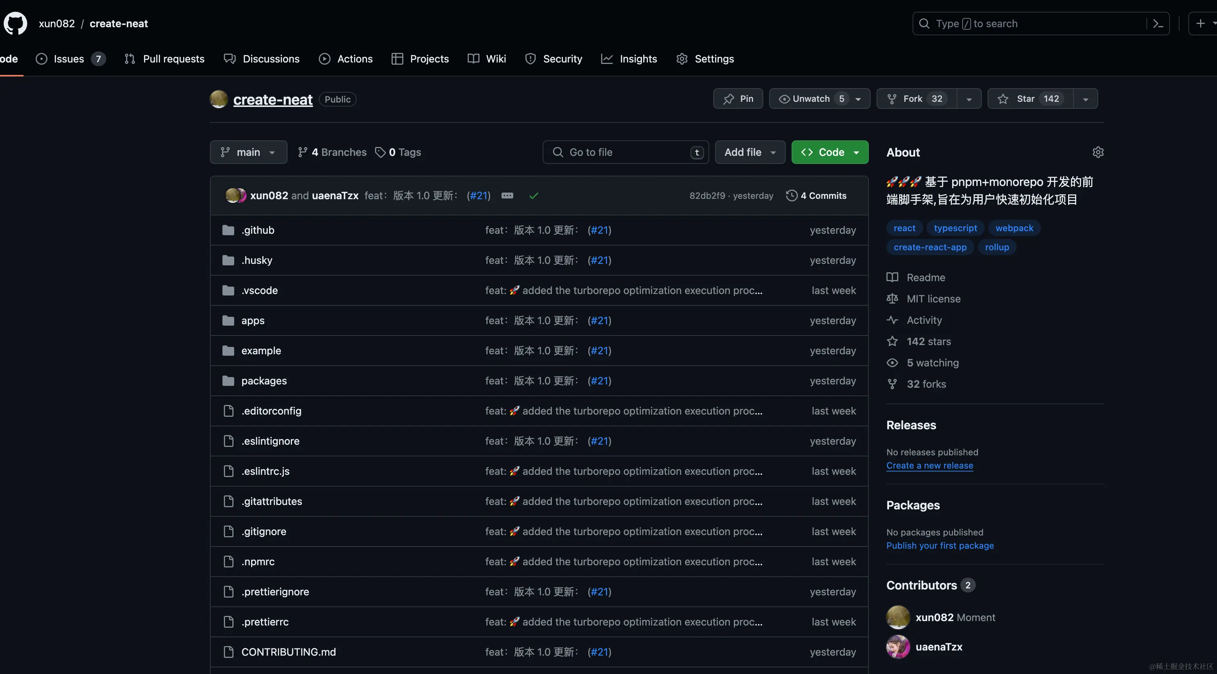
Task: Switch to Discussions tab
Action: [262, 59]
